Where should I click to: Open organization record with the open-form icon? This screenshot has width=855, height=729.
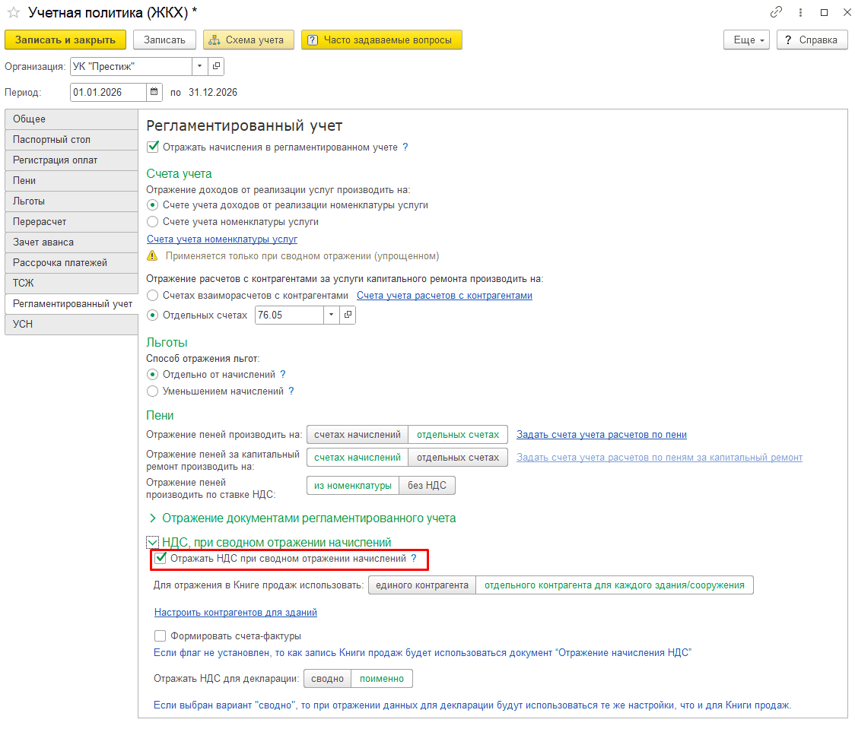[x=216, y=67]
